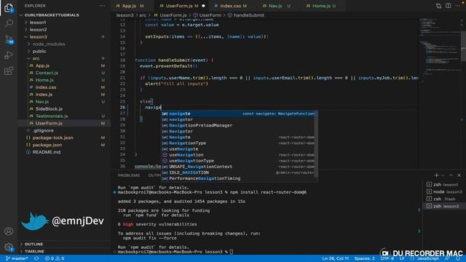This screenshot has width=466, height=262.
Task: Open the new terminal launch profile dropdown
Action: pos(443,175)
